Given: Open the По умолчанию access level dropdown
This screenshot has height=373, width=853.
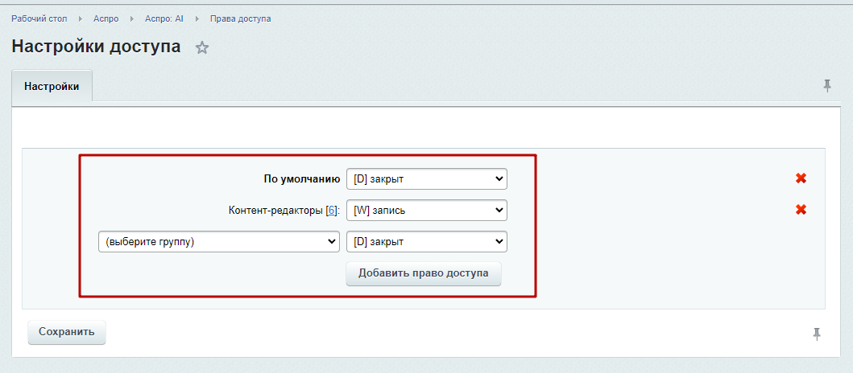Looking at the screenshot, I should point(427,179).
